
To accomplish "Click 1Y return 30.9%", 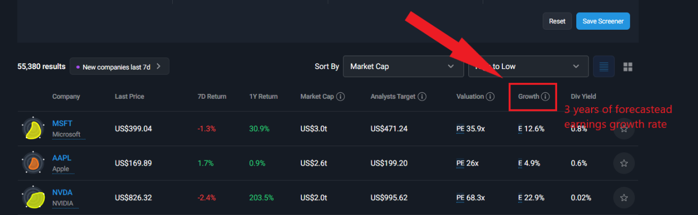I will tap(259, 128).
